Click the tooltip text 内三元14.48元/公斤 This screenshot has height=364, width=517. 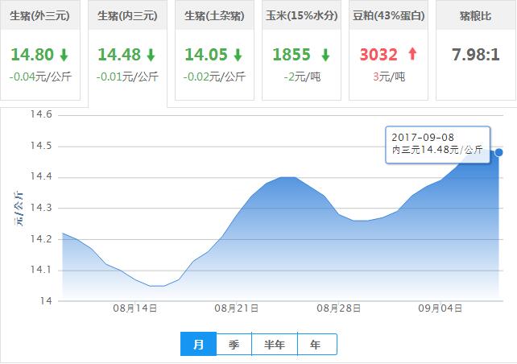click(437, 150)
